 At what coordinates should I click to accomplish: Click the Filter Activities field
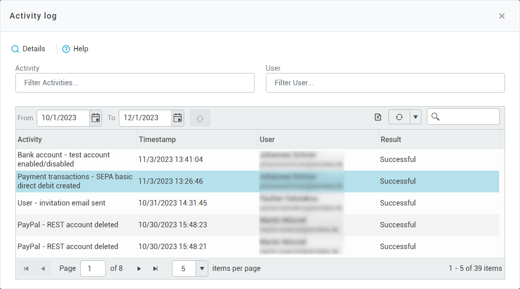[x=135, y=83]
